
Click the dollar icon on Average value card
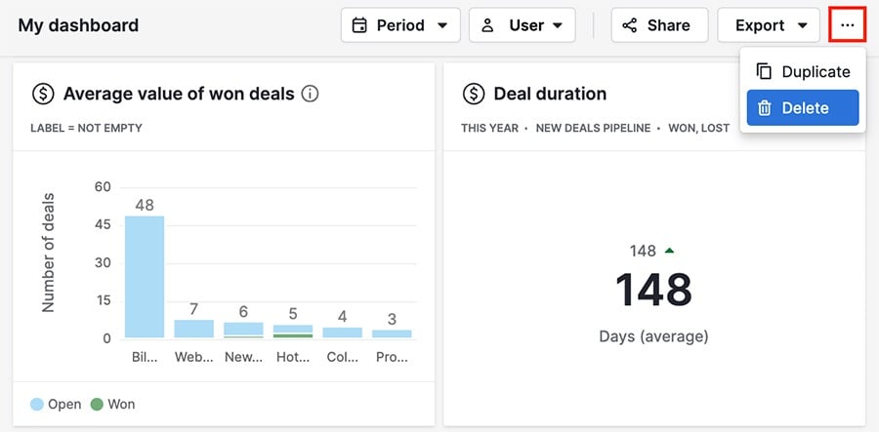click(x=43, y=94)
